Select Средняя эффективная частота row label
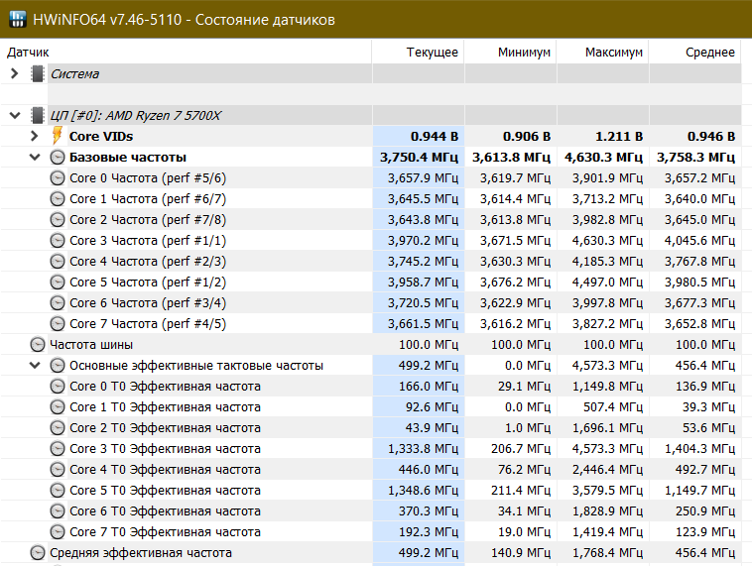 141,553
